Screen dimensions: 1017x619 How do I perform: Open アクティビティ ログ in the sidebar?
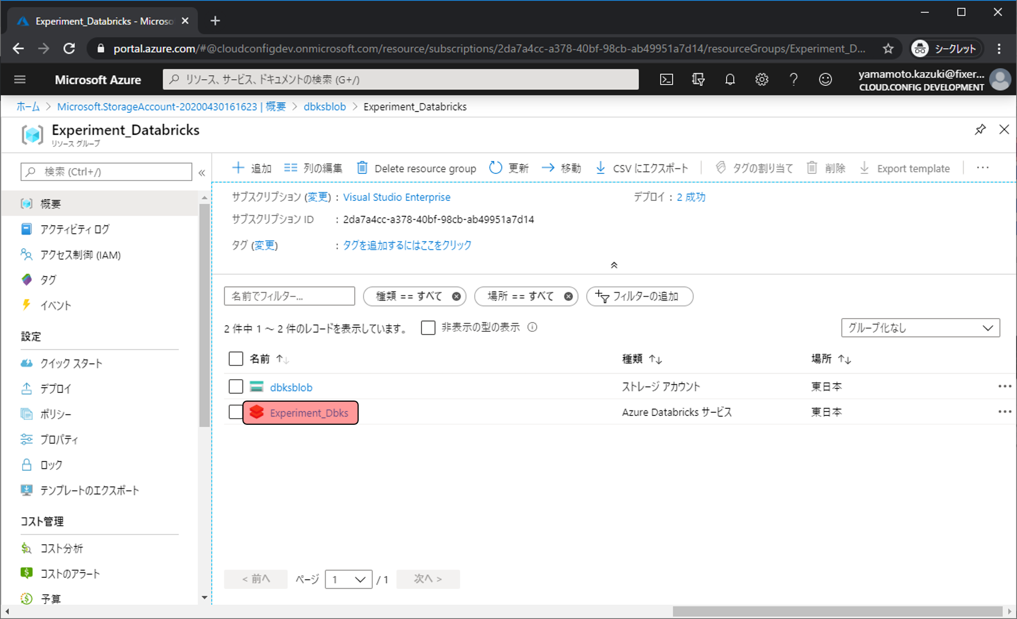point(74,229)
